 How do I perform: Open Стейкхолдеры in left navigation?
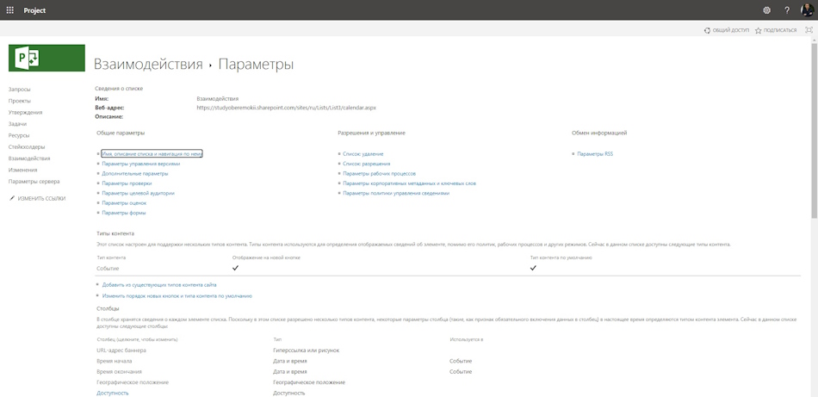[27, 146]
